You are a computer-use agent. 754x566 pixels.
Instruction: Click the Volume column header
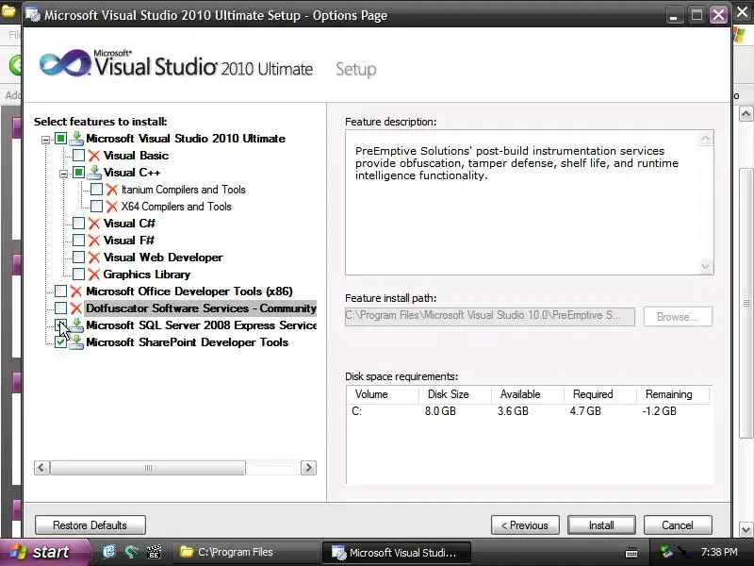[383, 394]
